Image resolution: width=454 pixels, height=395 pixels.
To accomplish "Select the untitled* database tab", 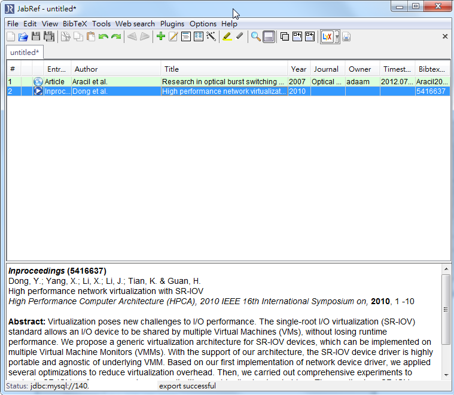I will 25,53.
